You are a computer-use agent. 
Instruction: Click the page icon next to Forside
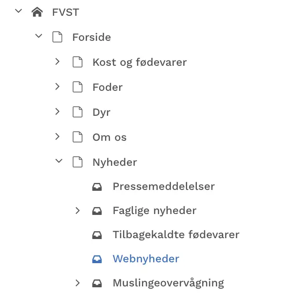[x=58, y=37]
